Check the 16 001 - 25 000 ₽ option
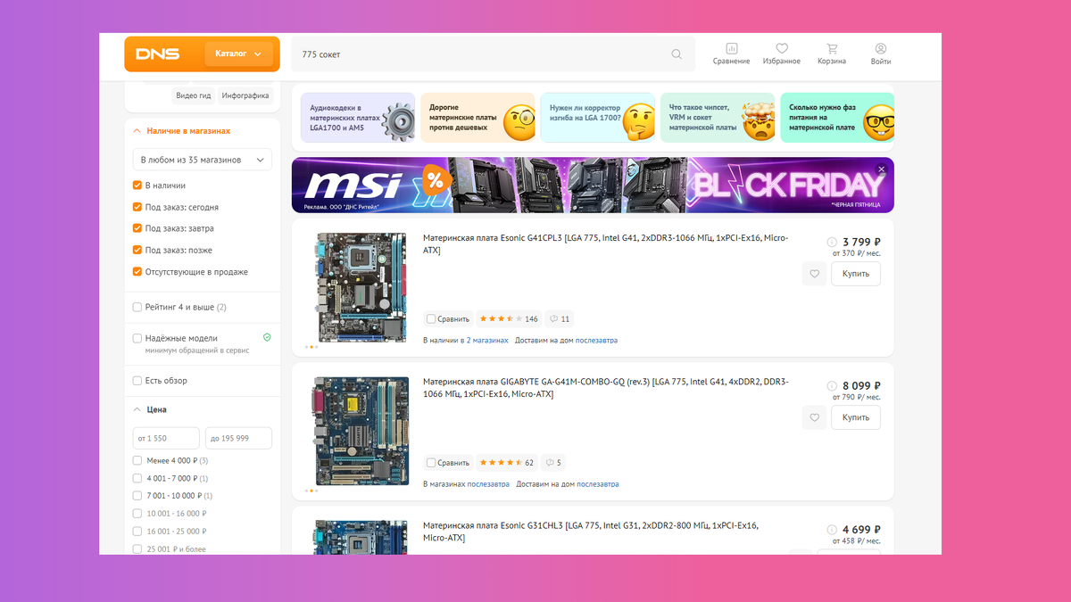 137,531
